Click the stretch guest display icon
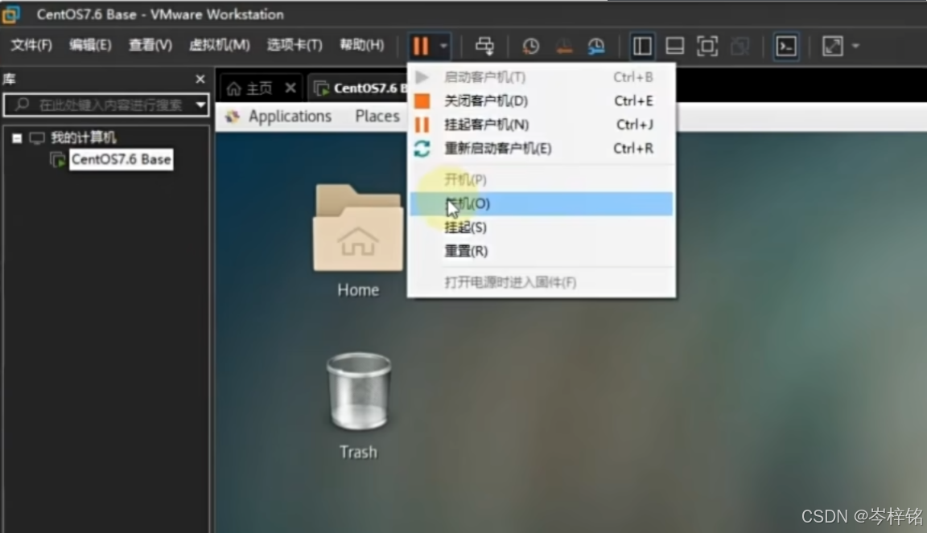Screen dimensions: 927x533 (832, 46)
